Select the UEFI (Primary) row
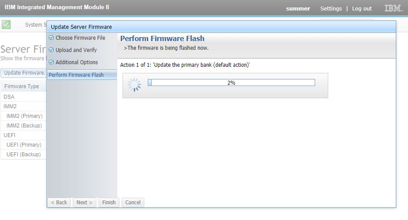The image size is (408, 220). [x=24, y=145]
